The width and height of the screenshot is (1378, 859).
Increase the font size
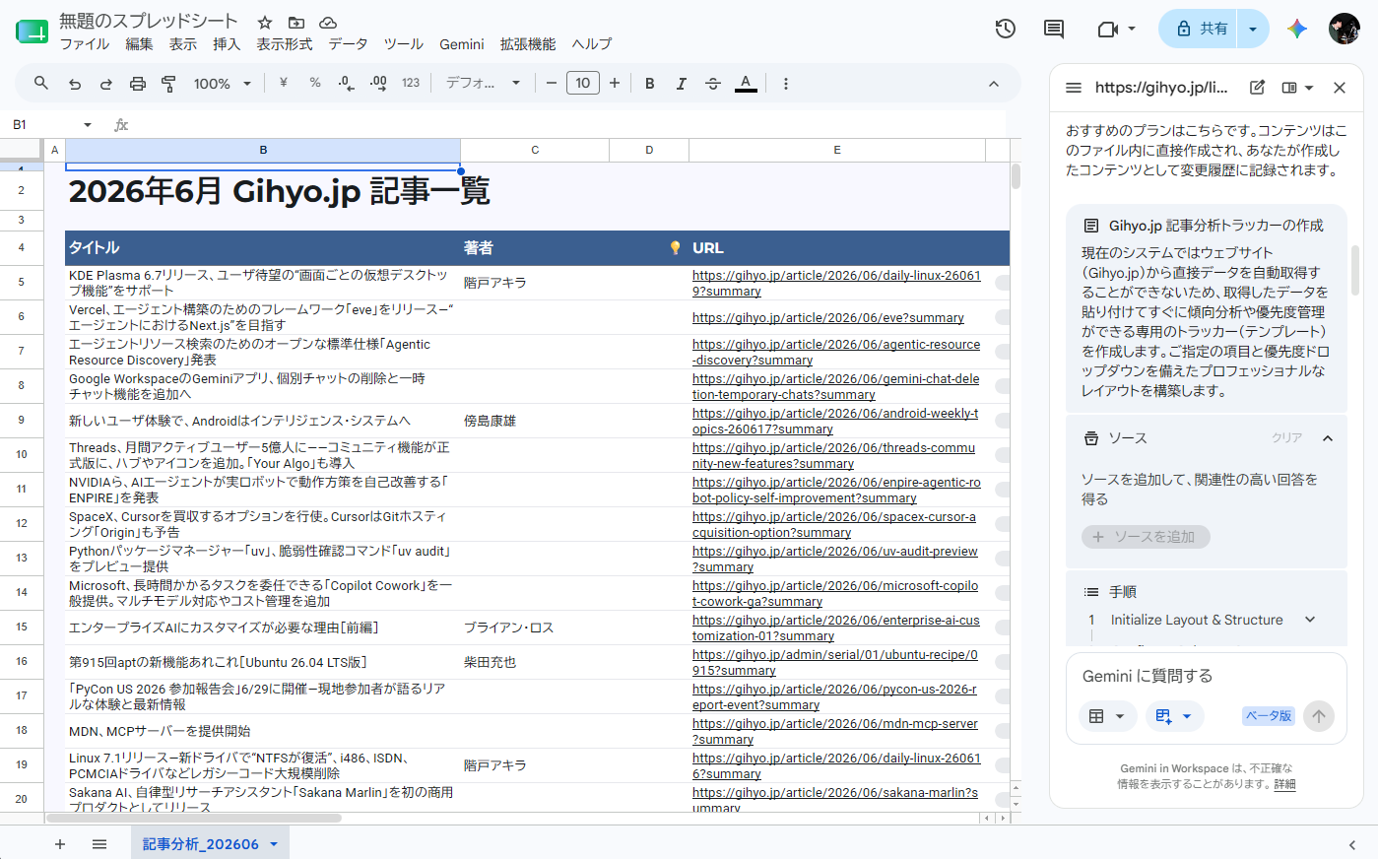point(615,84)
